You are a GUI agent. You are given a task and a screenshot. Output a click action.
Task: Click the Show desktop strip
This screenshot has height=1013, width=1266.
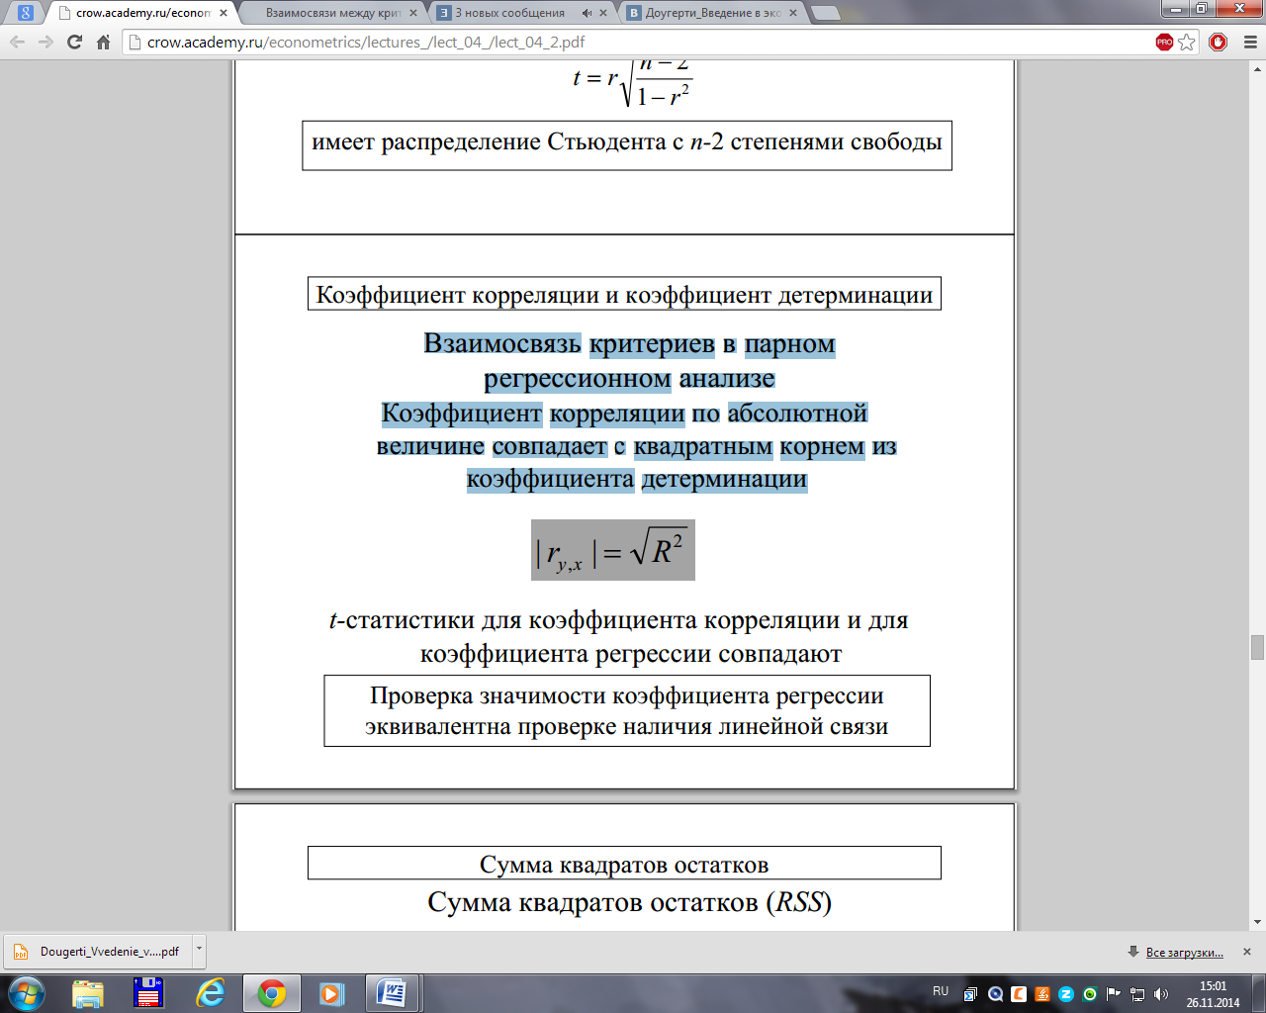(x=1259, y=993)
